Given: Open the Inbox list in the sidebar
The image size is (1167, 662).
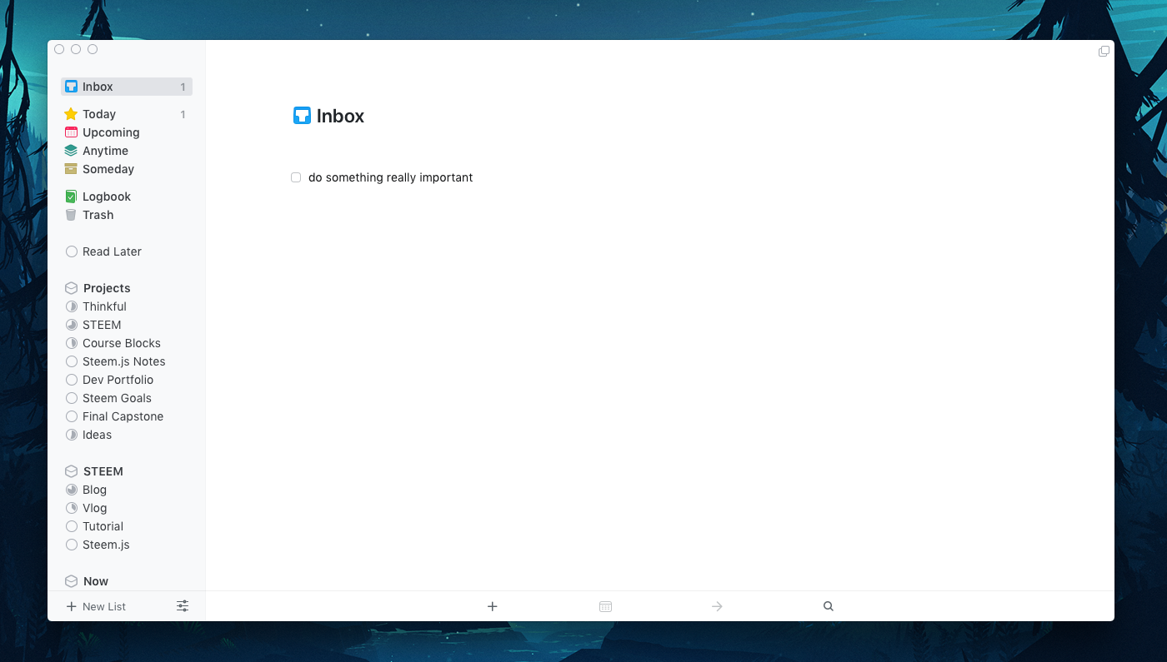Looking at the screenshot, I should pos(127,87).
